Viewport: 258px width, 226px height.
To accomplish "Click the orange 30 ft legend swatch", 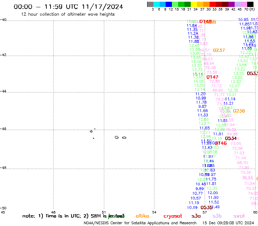I will coord(206,4).
